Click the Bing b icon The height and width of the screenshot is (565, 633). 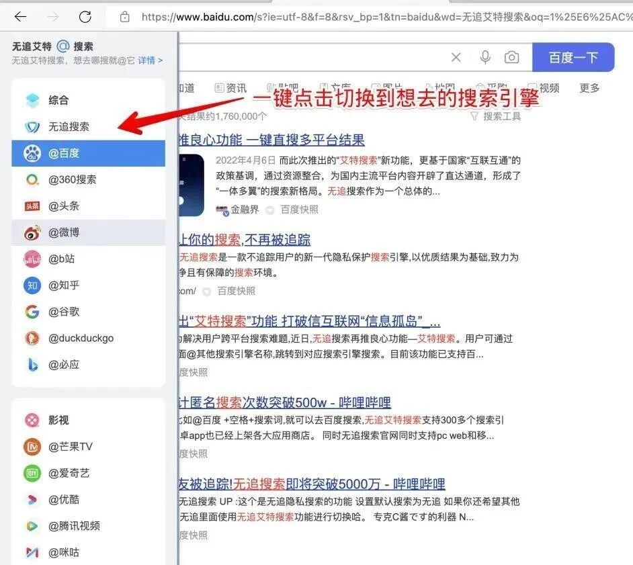tap(32, 365)
